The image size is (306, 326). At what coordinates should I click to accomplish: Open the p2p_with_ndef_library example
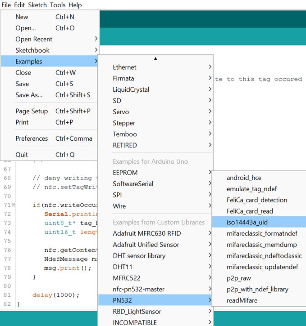click(259, 289)
